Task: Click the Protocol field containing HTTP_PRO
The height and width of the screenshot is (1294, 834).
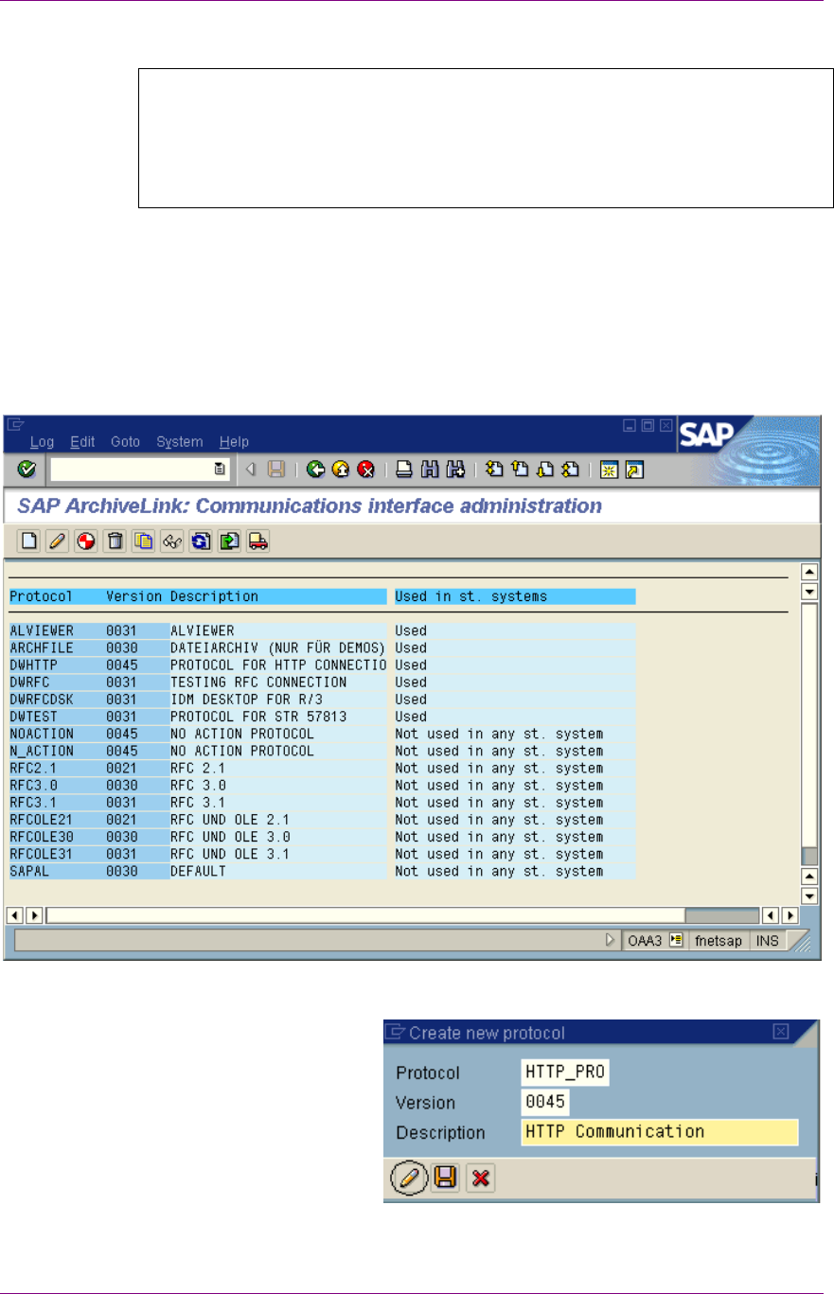Action: 565,1072
